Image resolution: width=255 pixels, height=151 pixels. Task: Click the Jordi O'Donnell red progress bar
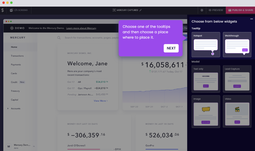tap(84, 149)
